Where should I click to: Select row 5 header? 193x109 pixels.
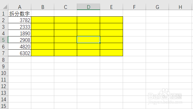click(4, 40)
